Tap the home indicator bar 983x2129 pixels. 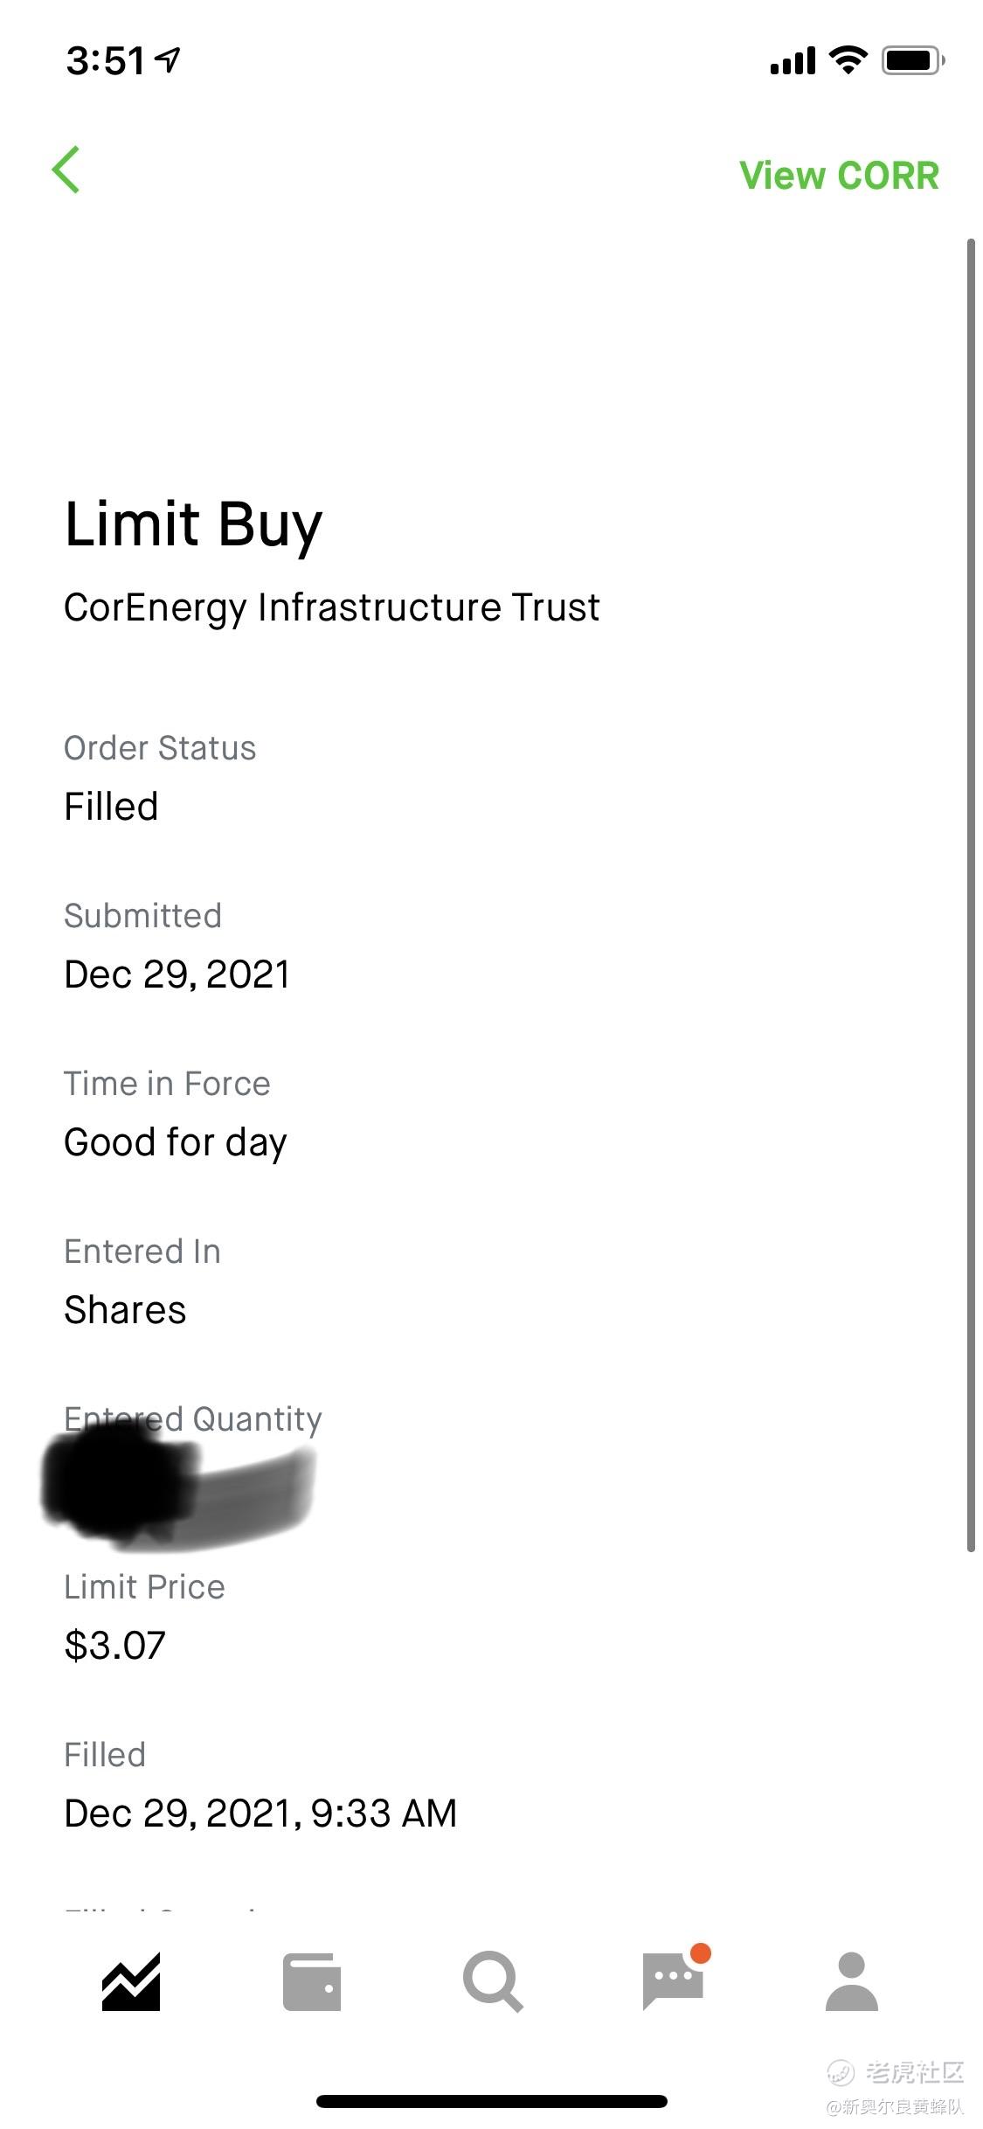coord(492,2101)
